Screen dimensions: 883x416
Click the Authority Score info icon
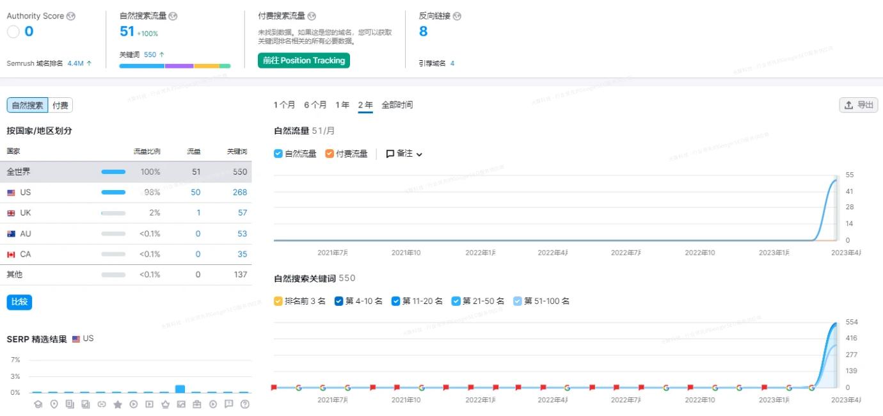70,16
